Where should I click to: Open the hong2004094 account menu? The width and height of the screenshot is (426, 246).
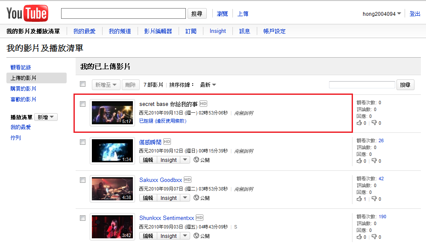click(382, 14)
